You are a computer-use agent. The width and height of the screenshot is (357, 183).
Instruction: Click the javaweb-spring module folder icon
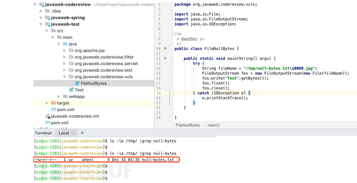click(48, 17)
